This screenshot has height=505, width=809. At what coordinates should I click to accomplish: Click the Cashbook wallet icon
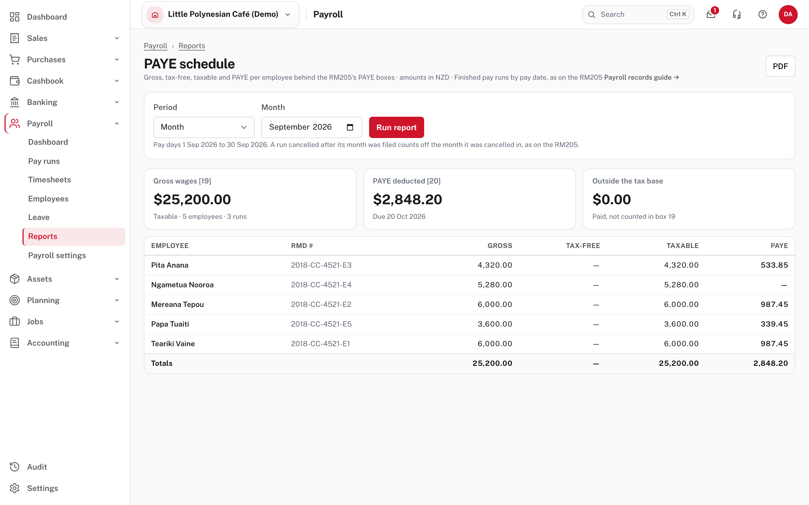tap(15, 81)
